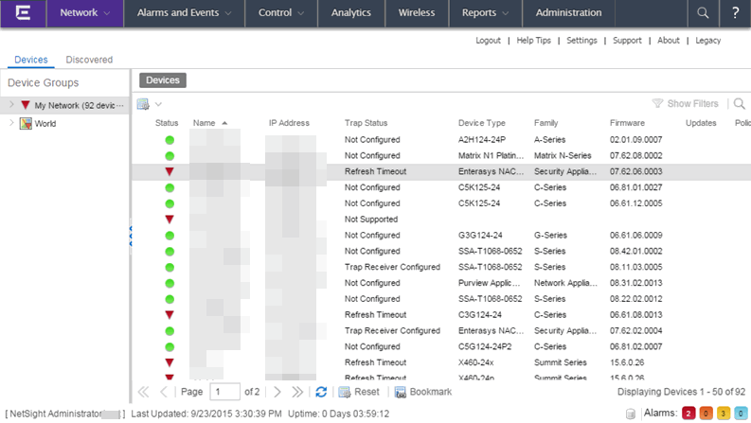Screen dimensions: 751x423
Task: Collapse the Device Groups panel splitter handle
Action: [x=131, y=237]
